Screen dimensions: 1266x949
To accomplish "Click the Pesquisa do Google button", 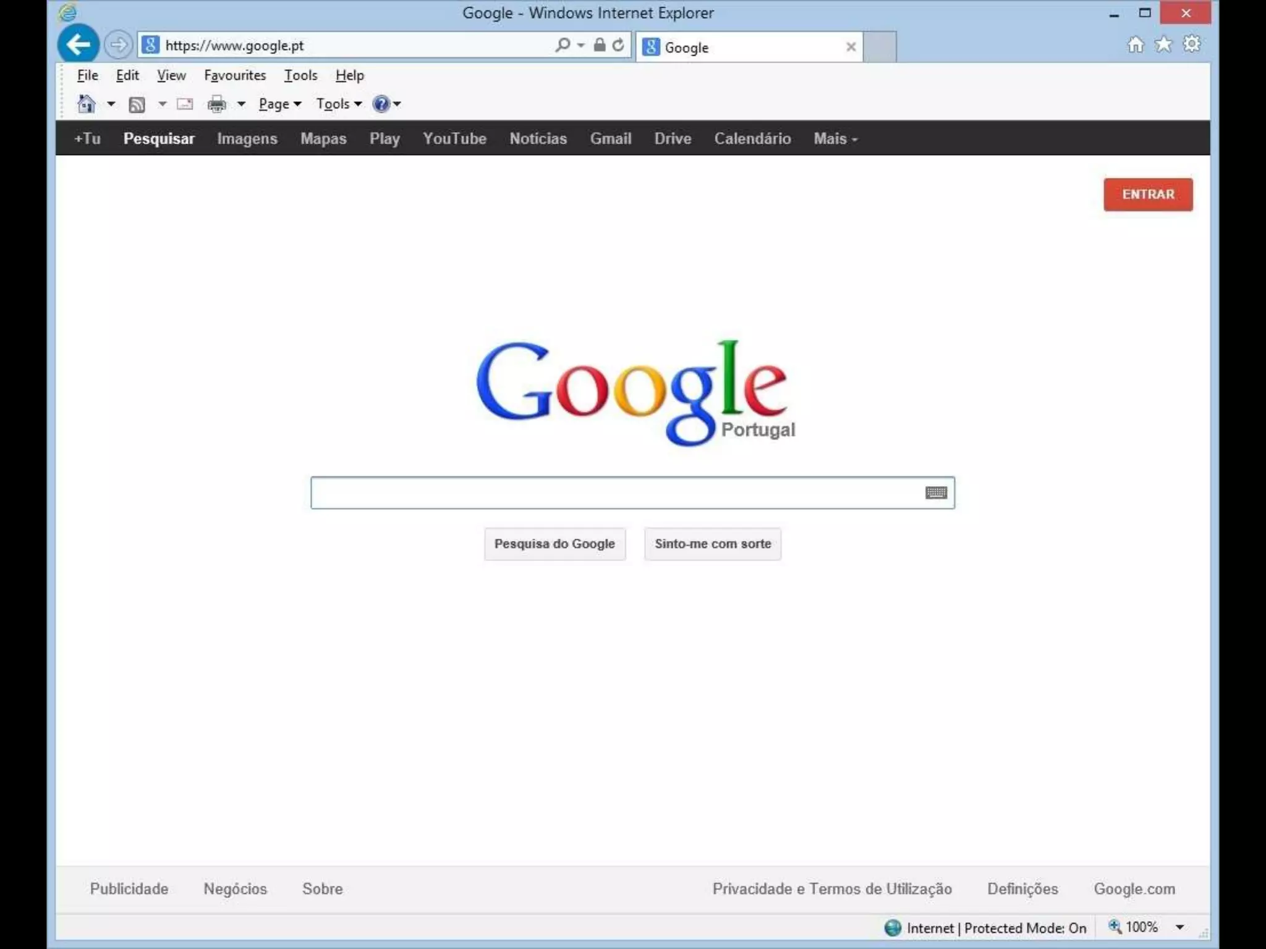I will tap(554, 544).
